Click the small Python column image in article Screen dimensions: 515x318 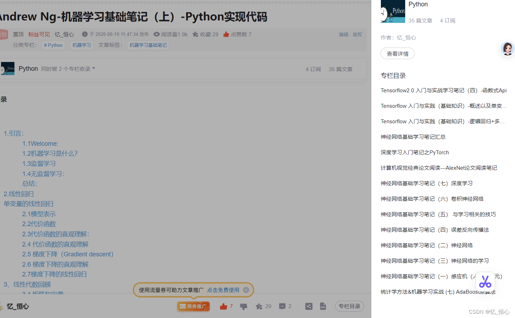pyautogui.click(x=8, y=69)
